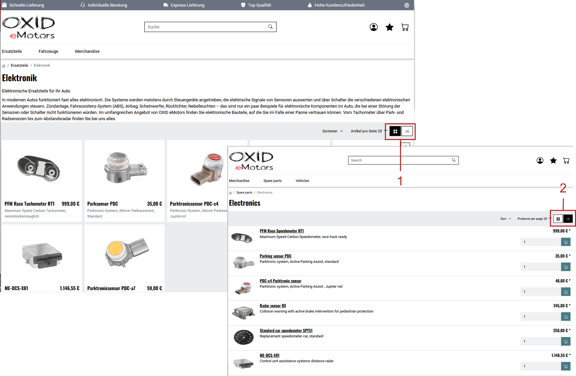The height and width of the screenshot is (376, 576).
Task: Open Artikel pro Seite 20 dropdown
Action: (x=369, y=131)
